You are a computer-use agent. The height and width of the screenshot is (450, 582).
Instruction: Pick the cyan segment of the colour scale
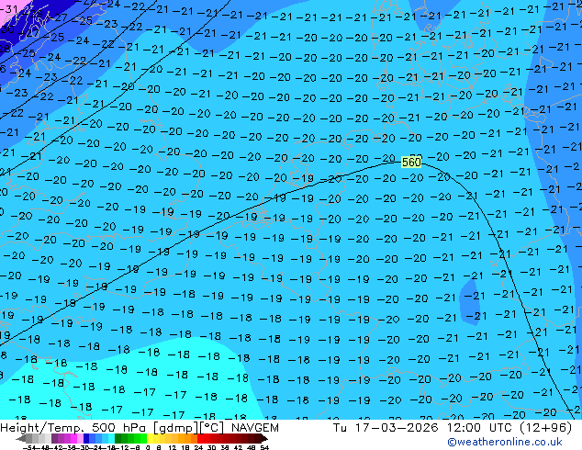111,438
